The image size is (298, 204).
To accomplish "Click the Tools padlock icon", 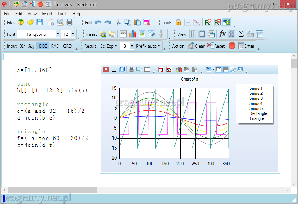I will [x=178, y=22].
